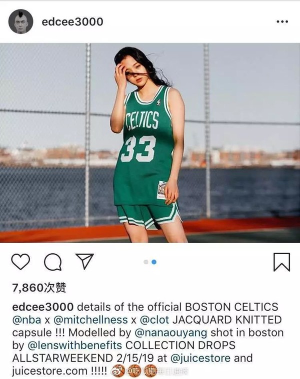Open the edcee3000 username in the header
300x379 pixels.
tap(72, 22)
